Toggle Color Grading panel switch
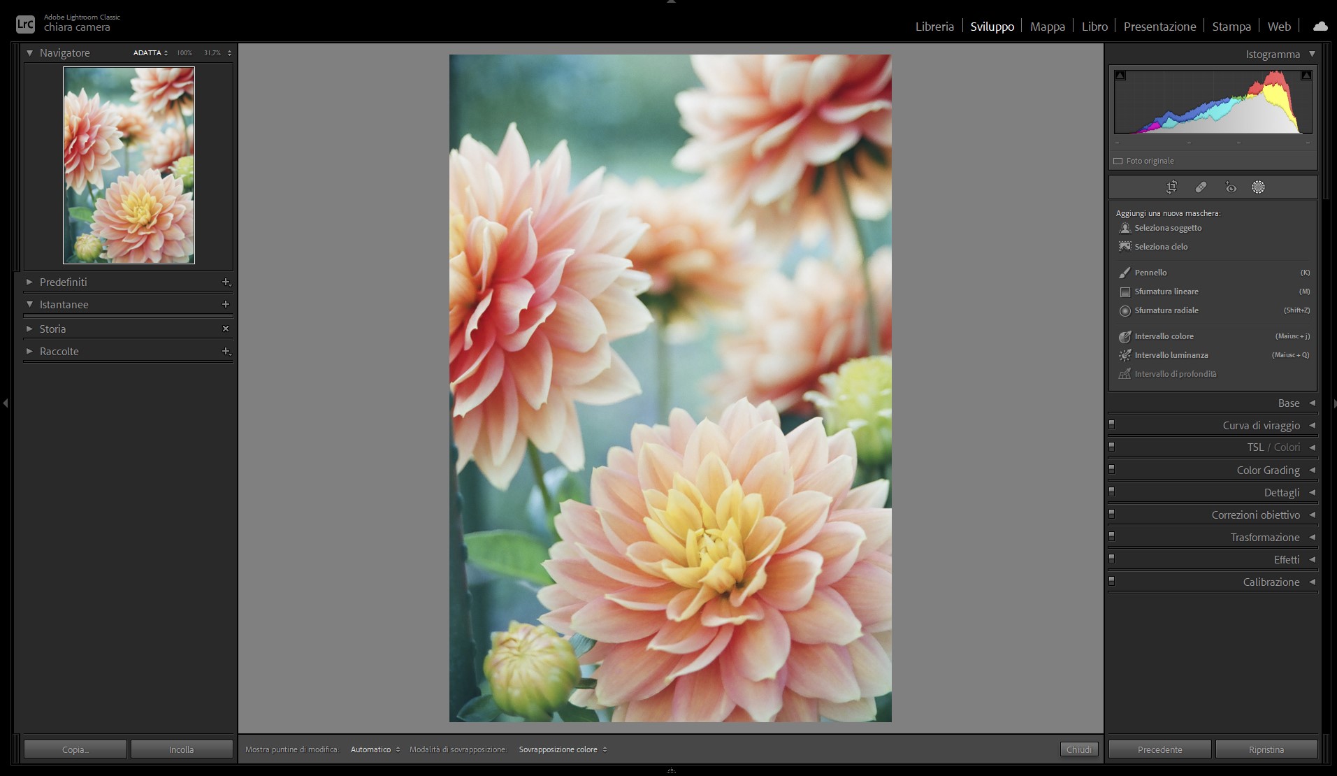The width and height of the screenshot is (1337, 776). pos(1112,468)
